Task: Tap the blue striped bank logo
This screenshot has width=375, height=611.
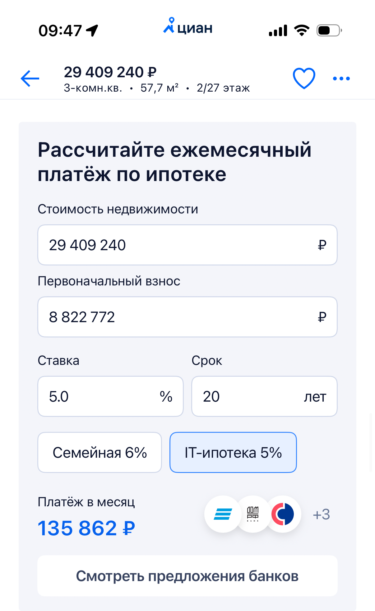Action: [223, 514]
